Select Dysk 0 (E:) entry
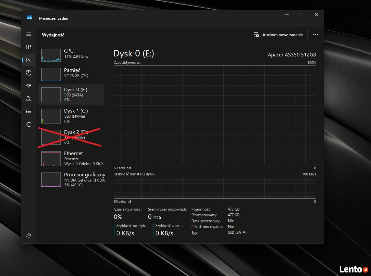 [71, 94]
